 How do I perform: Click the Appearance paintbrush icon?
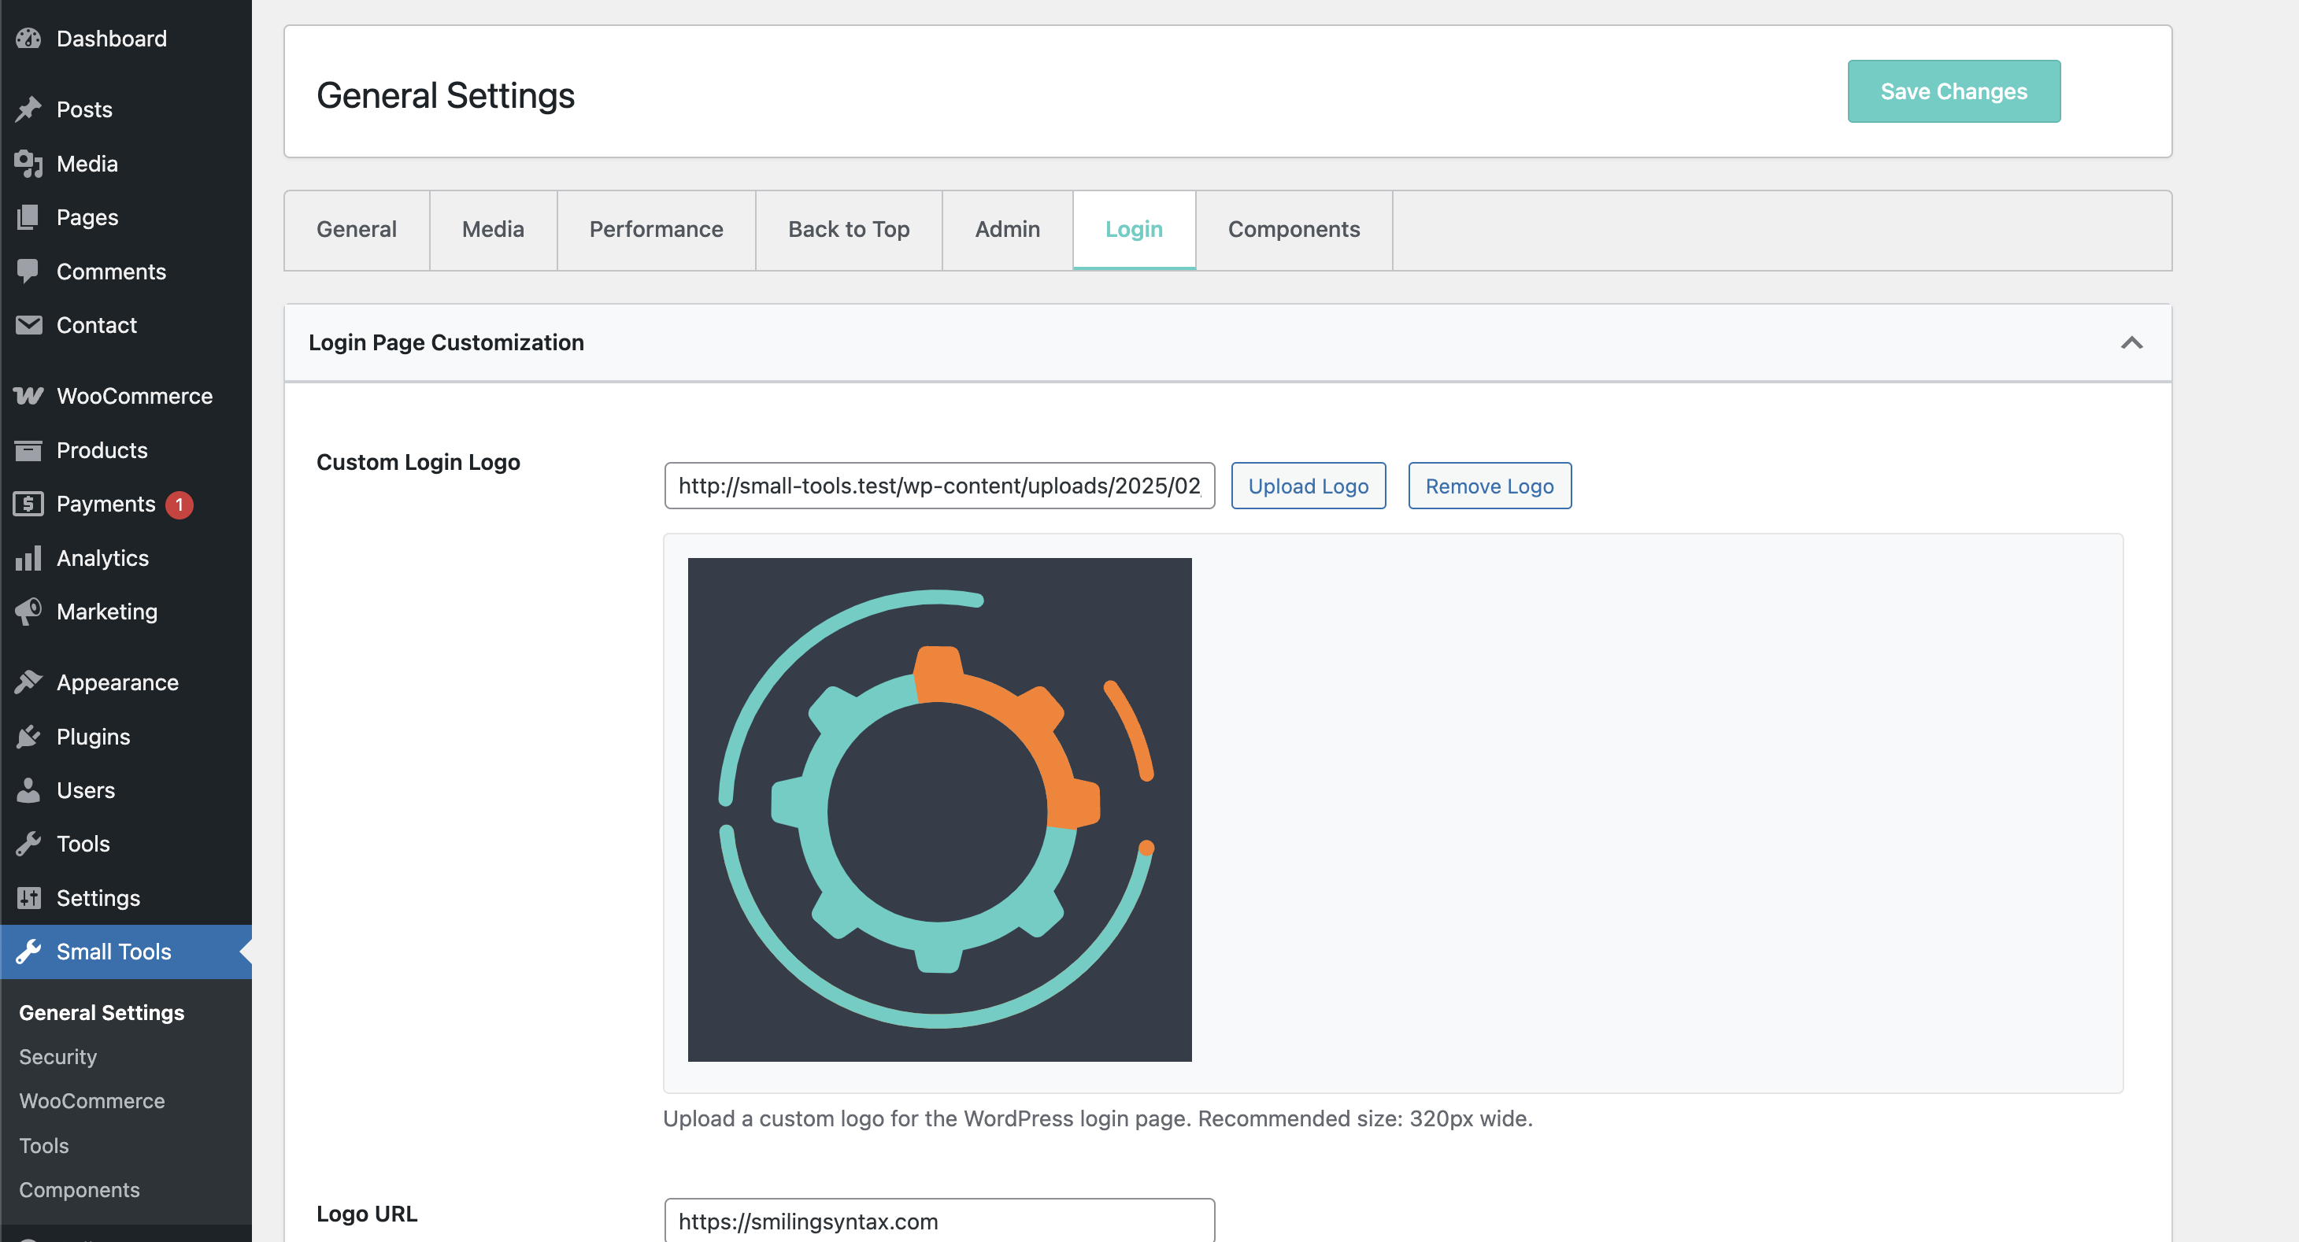click(x=28, y=682)
